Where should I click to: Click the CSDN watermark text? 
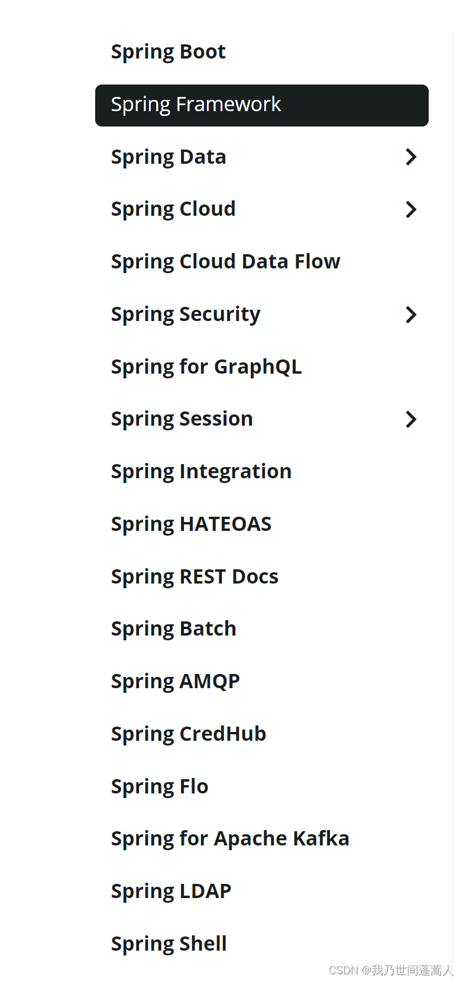[390, 970]
